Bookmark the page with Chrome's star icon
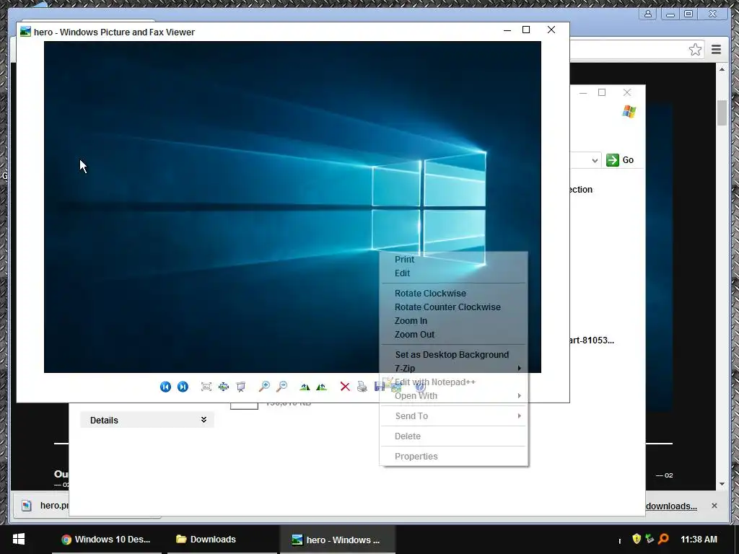The width and height of the screenshot is (739, 554). [695, 50]
